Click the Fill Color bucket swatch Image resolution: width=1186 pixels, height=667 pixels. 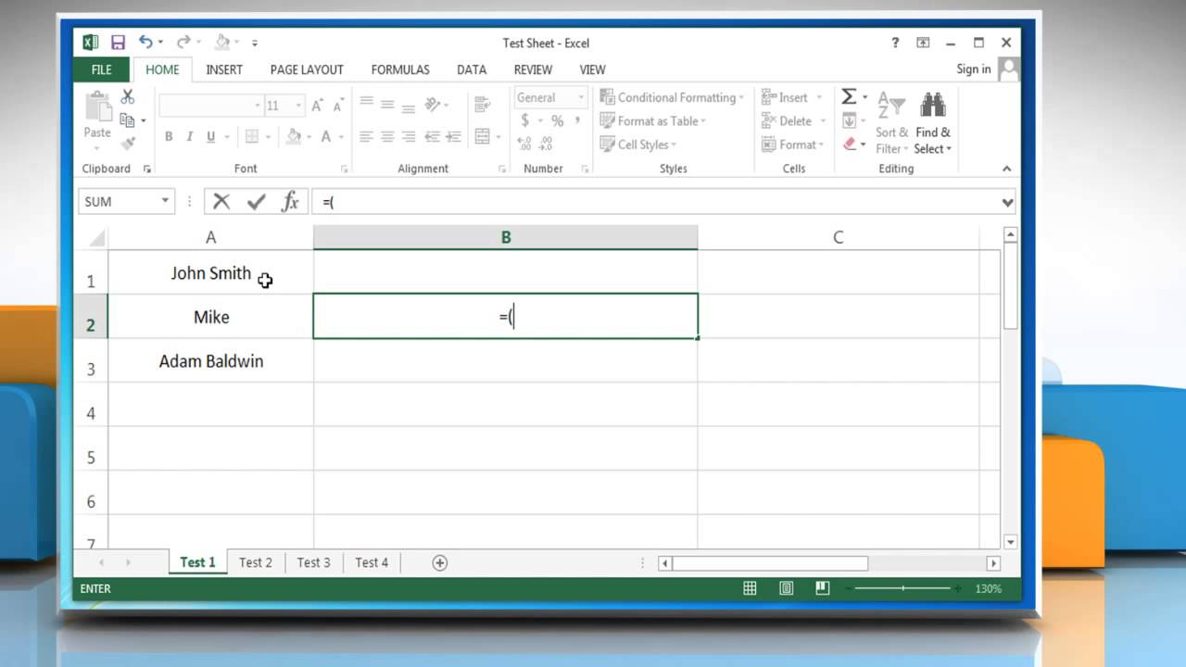tap(294, 136)
